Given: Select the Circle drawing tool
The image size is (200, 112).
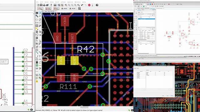Looking at the screenshot, I should [x=37, y=59].
